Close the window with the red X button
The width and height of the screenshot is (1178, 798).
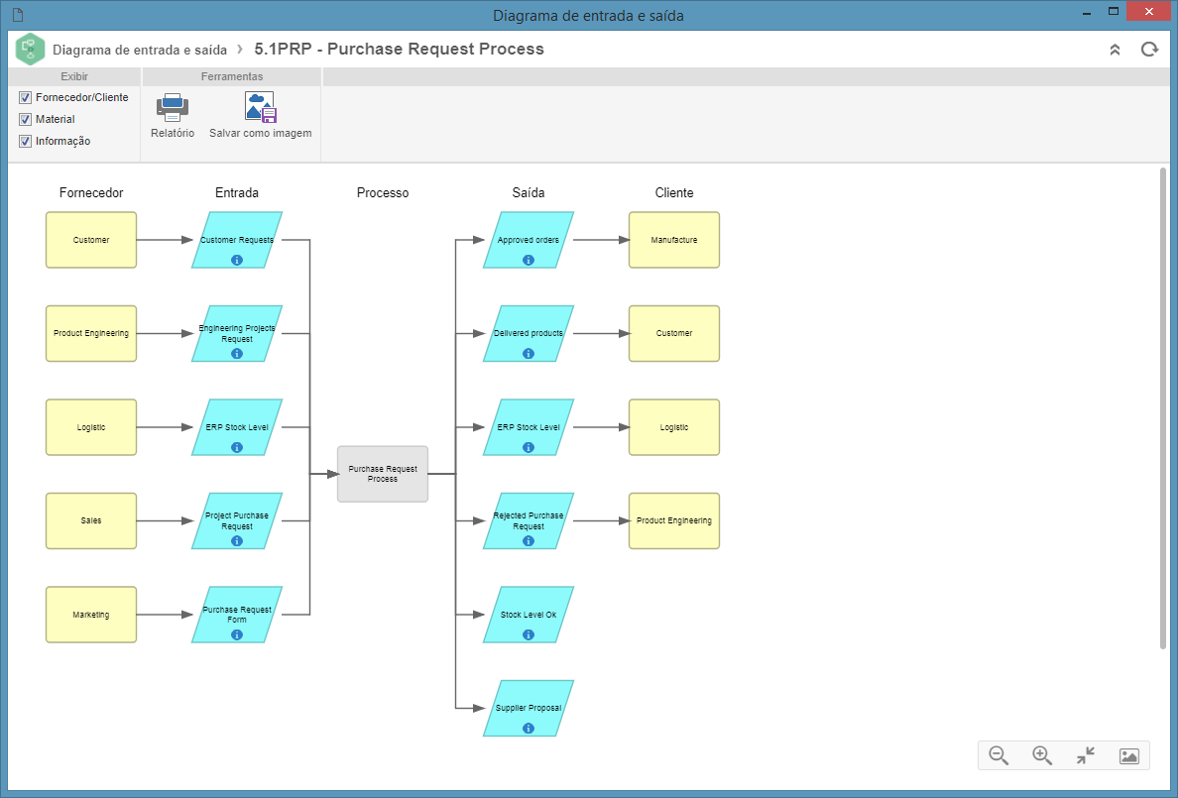[x=1148, y=11]
